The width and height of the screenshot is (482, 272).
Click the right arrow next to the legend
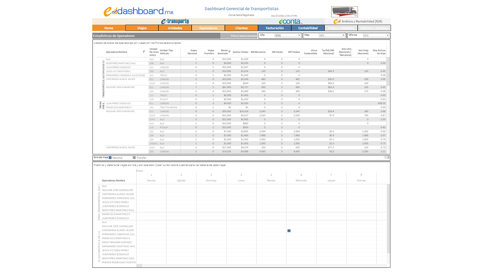(388, 158)
